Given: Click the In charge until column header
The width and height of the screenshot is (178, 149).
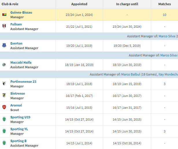Looking at the screenshot, I should [x=127, y=4].
